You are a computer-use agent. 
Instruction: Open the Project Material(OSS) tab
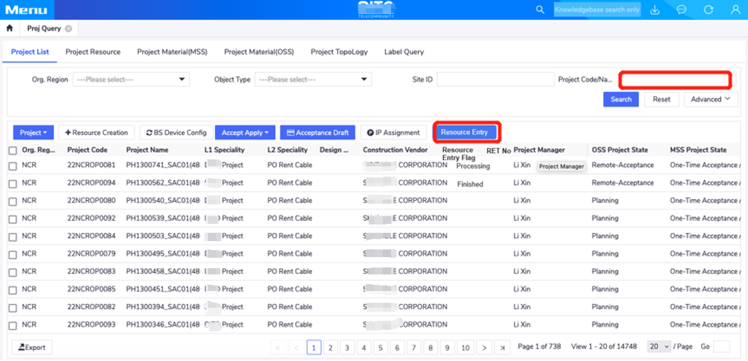tap(259, 52)
